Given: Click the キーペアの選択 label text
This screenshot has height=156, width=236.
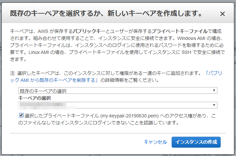Looking at the screenshot, I should (35, 98).
